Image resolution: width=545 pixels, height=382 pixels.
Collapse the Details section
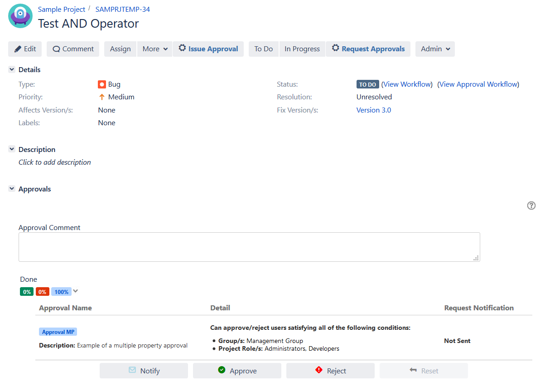(12, 69)
